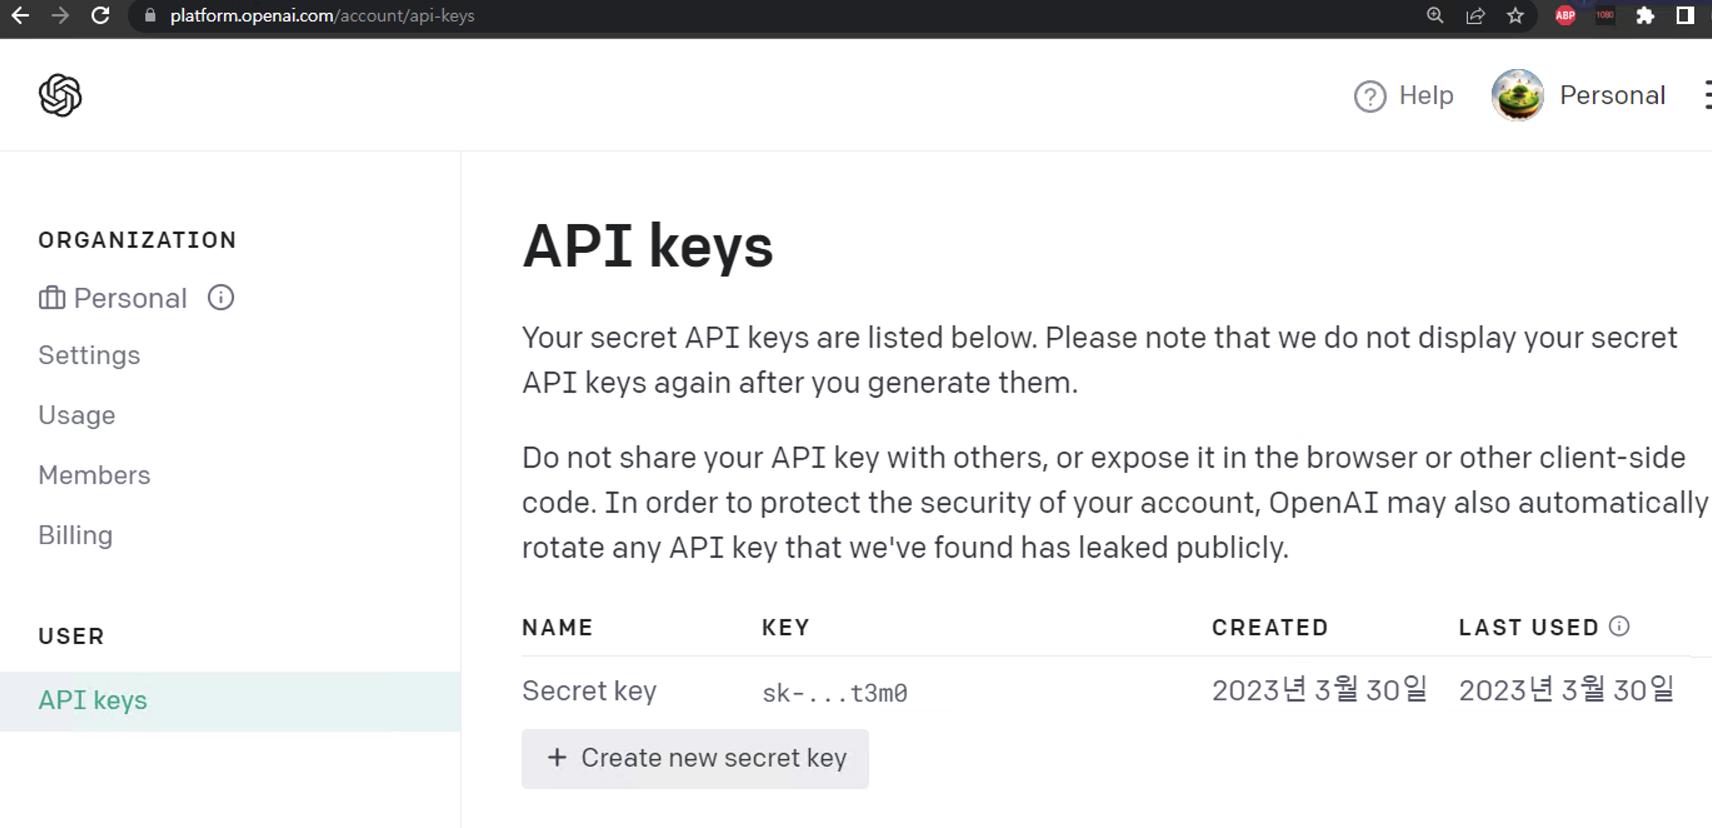Open the Usage sidebar item
Viewport: 1712px width, 828px height.
tap(76, 415)
